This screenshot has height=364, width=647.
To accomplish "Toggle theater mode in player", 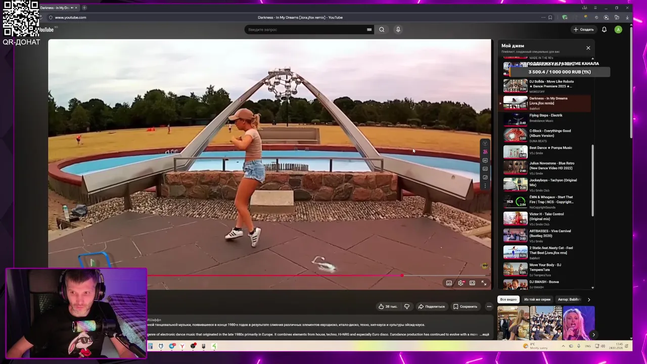I will [472, 283].
